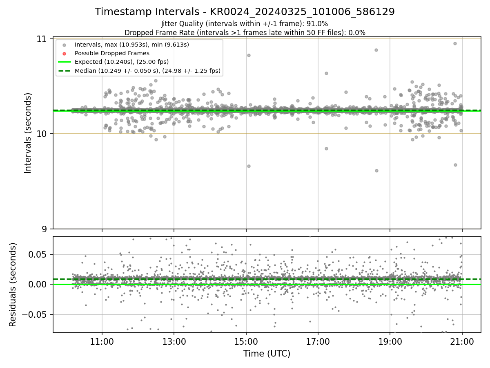This screenshot has height=368, width=490.
Task: Click the "Residuals (seconds)" y-axis label
Action: [x=13, y=285]
